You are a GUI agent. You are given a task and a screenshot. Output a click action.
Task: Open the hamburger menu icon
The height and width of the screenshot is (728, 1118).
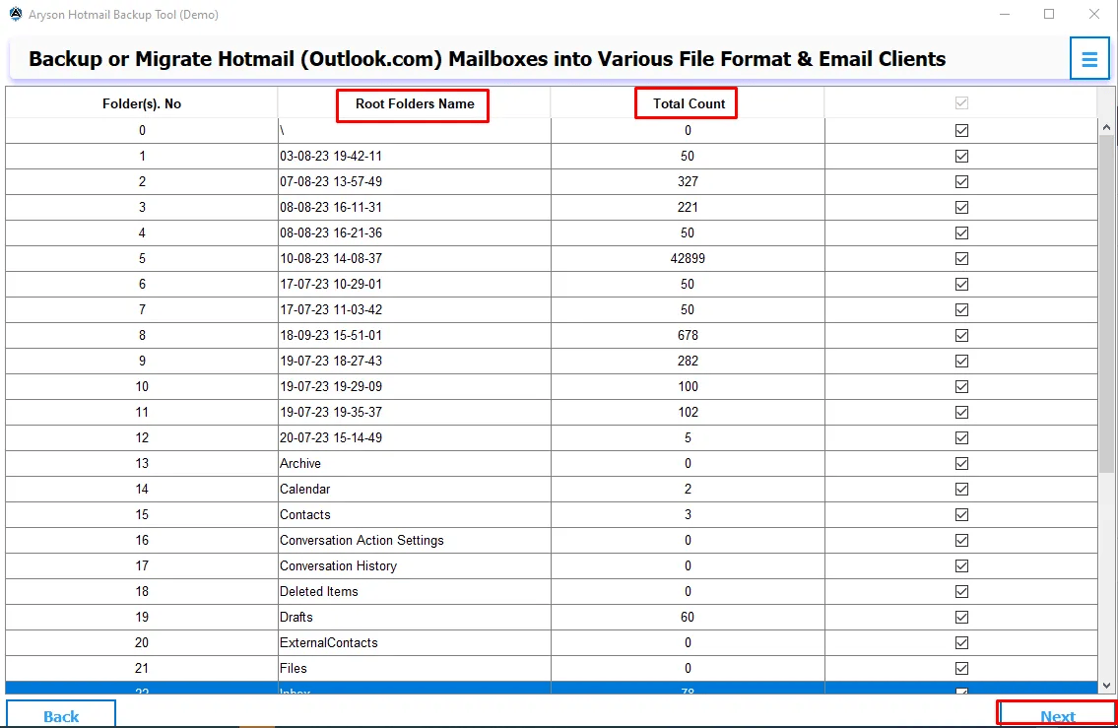1088,58
